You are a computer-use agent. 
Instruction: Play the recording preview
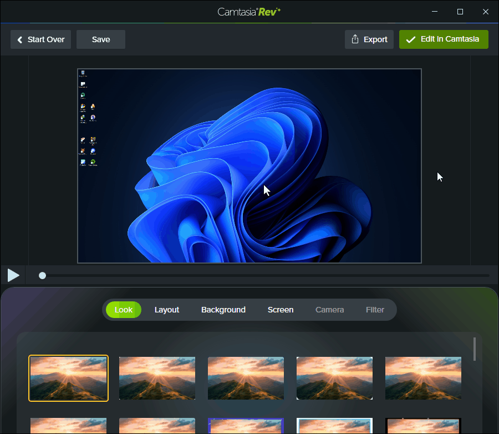coord(13,275)
